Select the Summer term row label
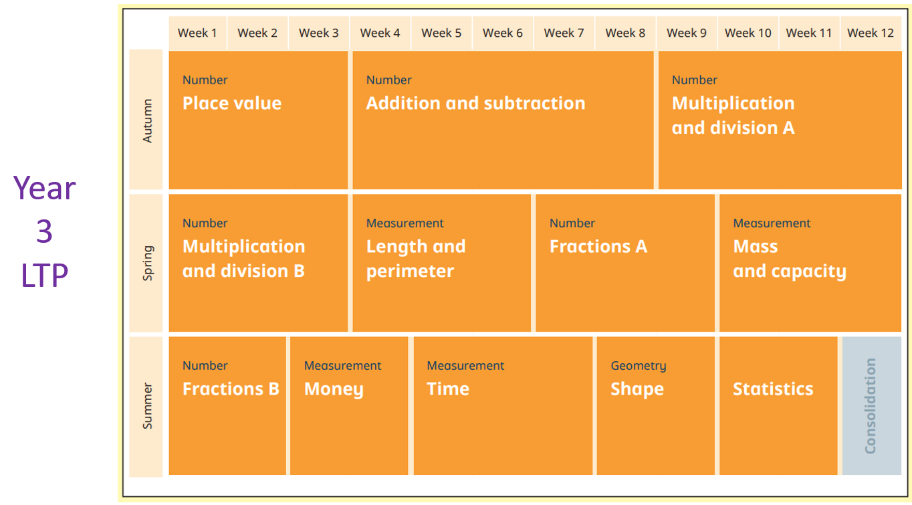 coord(146,405)
